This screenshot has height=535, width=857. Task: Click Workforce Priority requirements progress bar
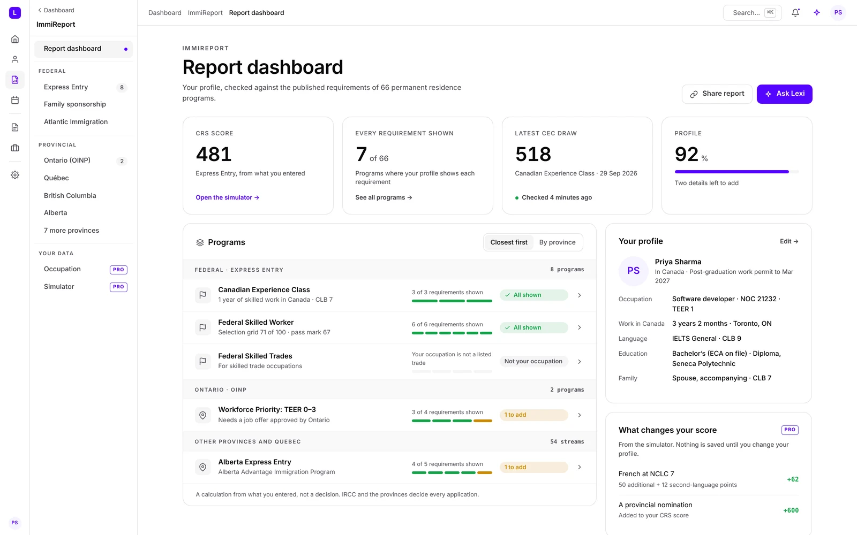click(x=452, y=421)
